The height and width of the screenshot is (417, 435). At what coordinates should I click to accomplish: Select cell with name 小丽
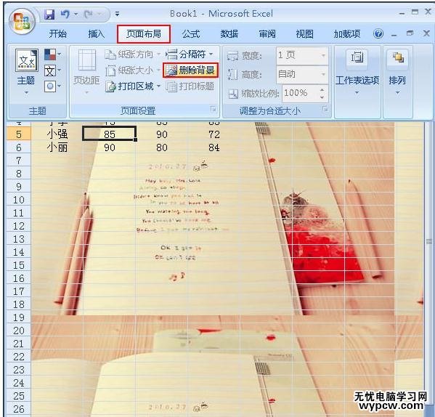57,147
